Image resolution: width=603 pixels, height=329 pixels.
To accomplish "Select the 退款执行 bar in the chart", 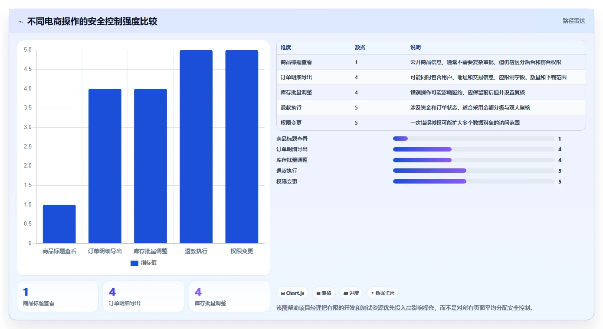I will tap(196, 147).
